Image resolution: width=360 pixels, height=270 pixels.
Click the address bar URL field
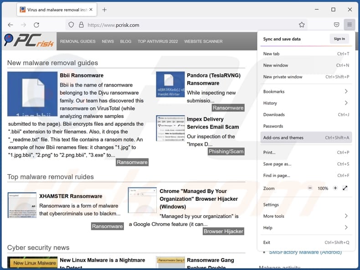click(182, 25)
